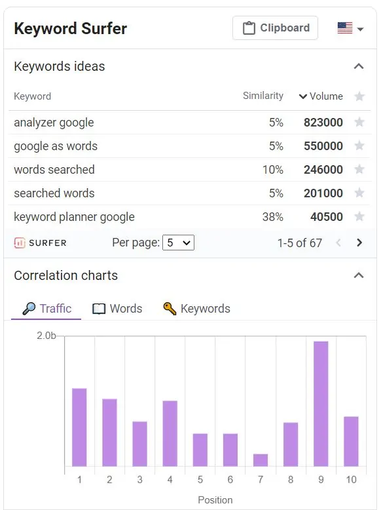
Task: Star the 'analyzer google' keyword
Action: [359, 123]
